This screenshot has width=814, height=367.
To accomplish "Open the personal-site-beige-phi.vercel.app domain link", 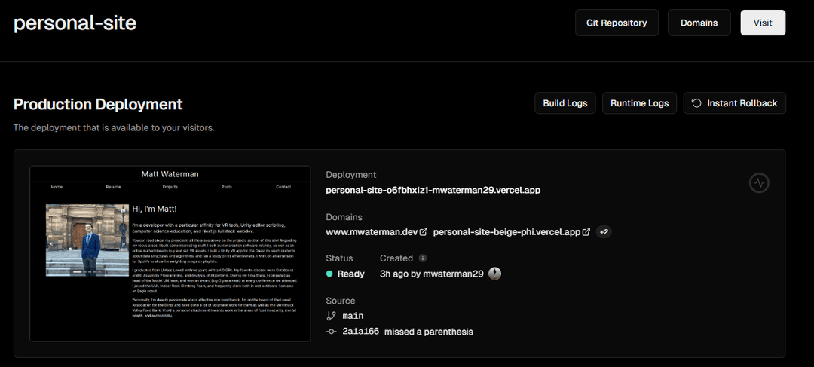I will tap(506, 232).
